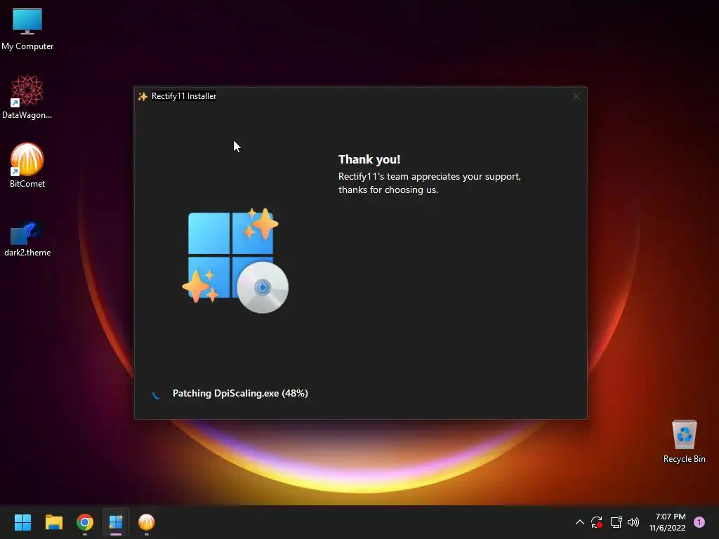
Task: Open network status tray icon
Action: (x=616, y=522)
